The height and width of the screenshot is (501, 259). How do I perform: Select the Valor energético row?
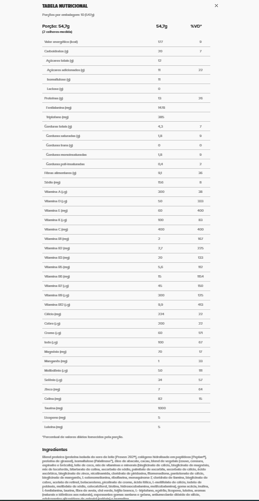pyautogui.click(x=126, y=42)
